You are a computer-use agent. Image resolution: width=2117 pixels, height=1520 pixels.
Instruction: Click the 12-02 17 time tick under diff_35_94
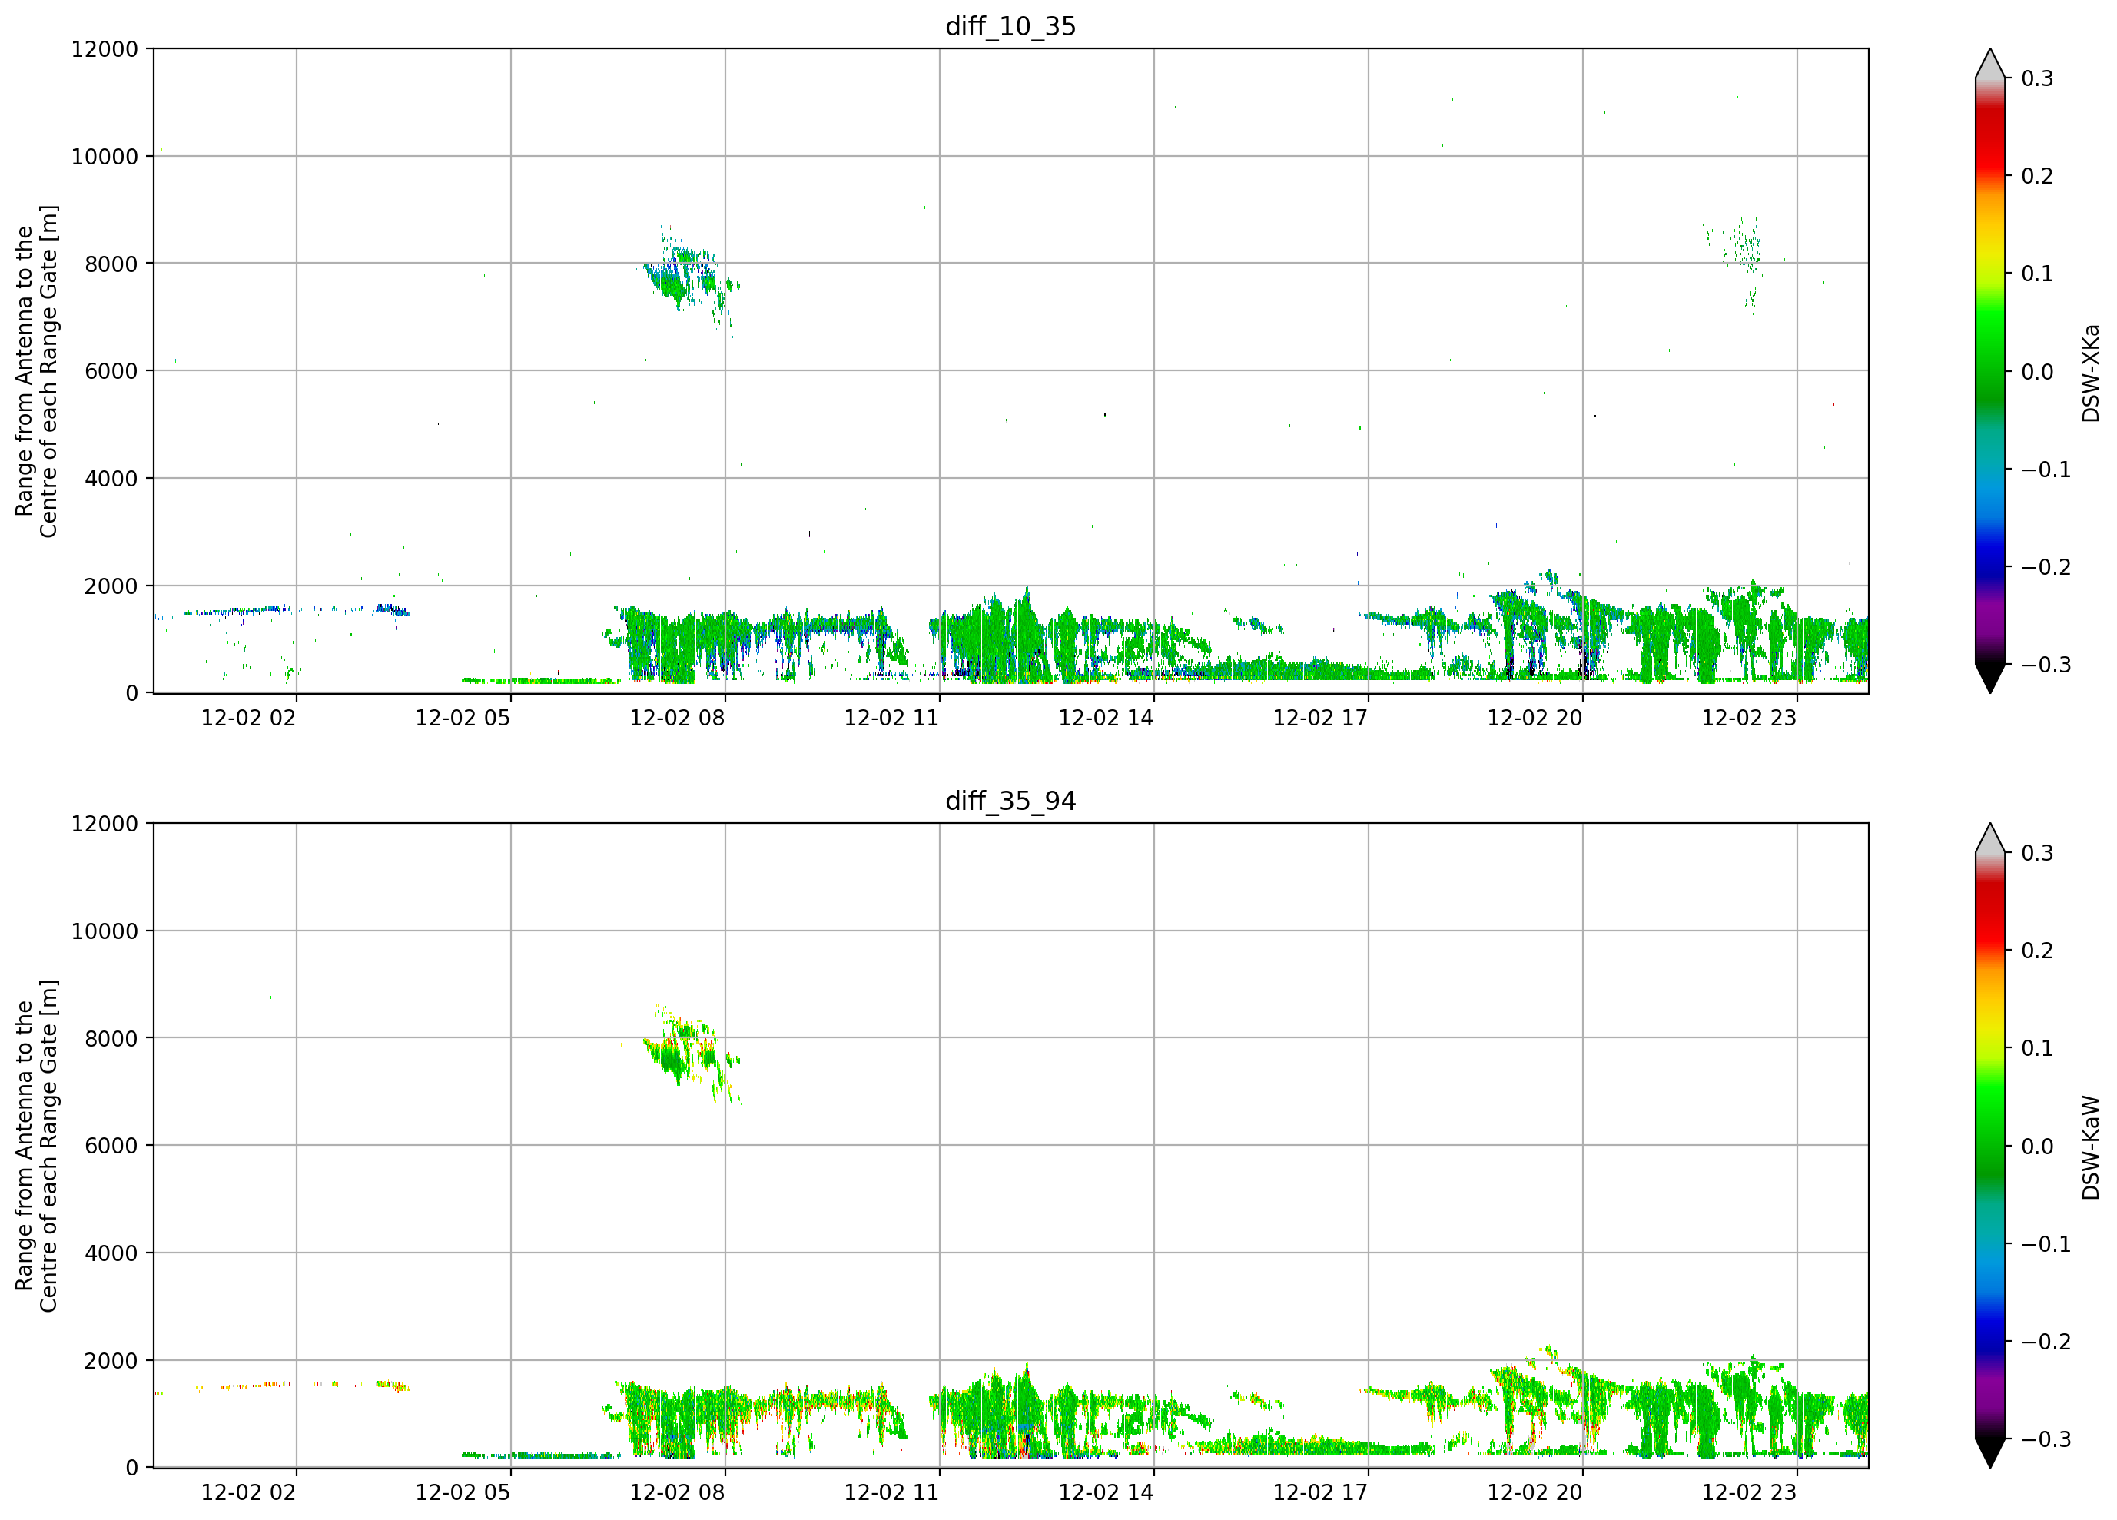(x=1321, y=1493)
